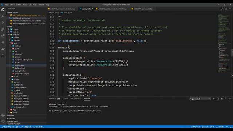The height and width of the screenshot is (131, 233).
Task: Open the File menu
Action: point(7,5)
